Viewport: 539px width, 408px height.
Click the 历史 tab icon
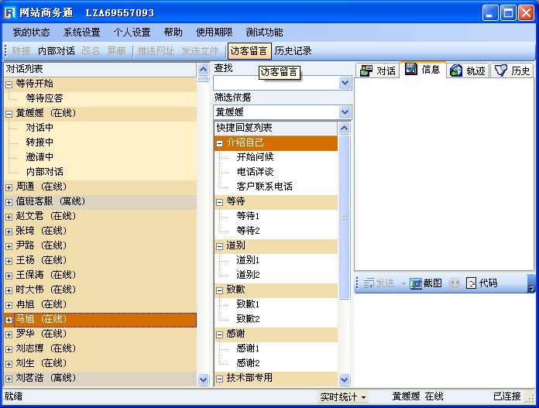[500, 70]
